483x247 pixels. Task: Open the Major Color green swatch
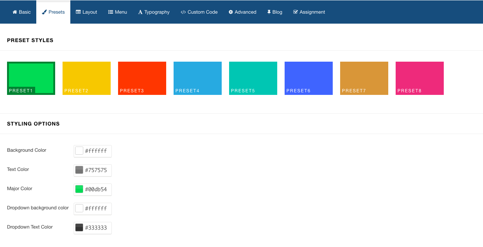pos(79,189)
